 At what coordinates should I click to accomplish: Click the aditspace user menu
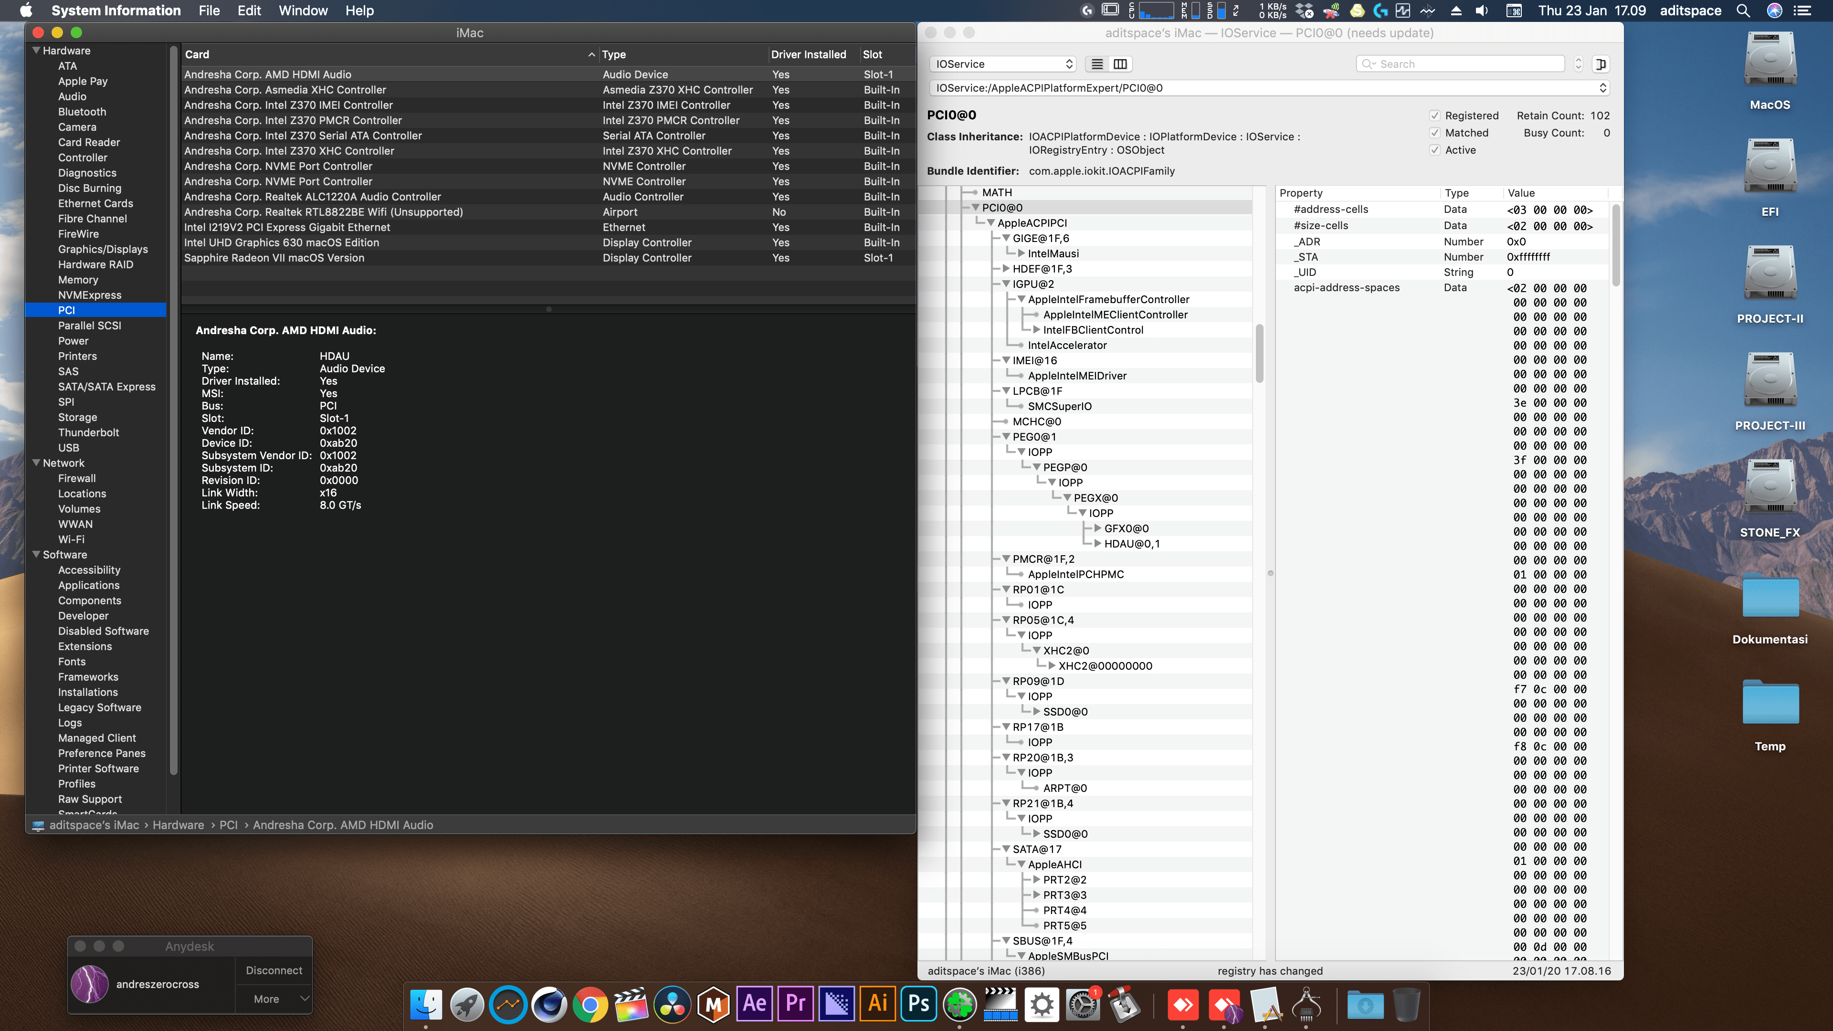tap(1690, 11)
